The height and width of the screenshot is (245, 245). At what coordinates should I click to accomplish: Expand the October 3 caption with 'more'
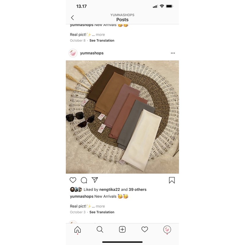coord(100,206)
